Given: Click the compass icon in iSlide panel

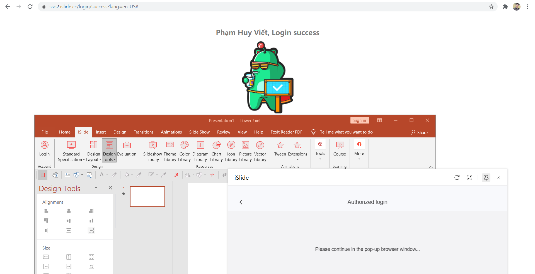Looking at the screenshot, I should click(x=469, y=177).
